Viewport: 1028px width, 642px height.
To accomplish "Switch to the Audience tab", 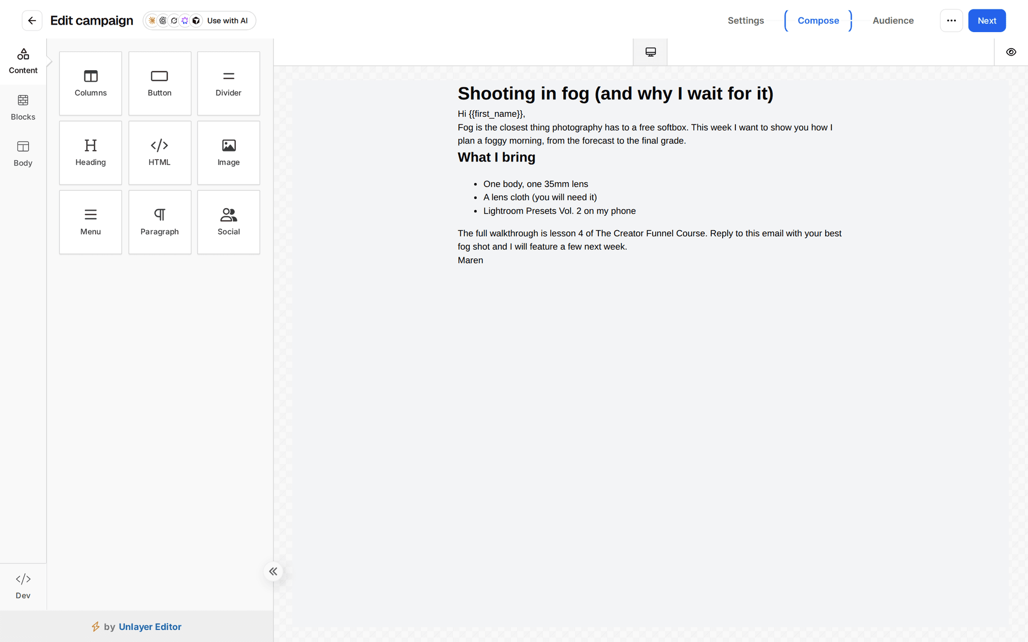I will tap(893, 21).
